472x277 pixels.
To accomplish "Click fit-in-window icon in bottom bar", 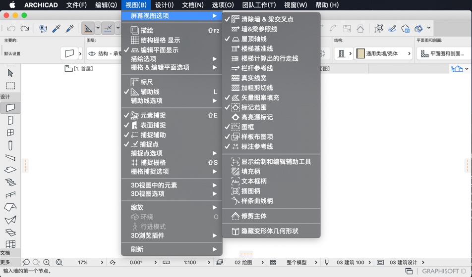I will [x=59, y=262].
